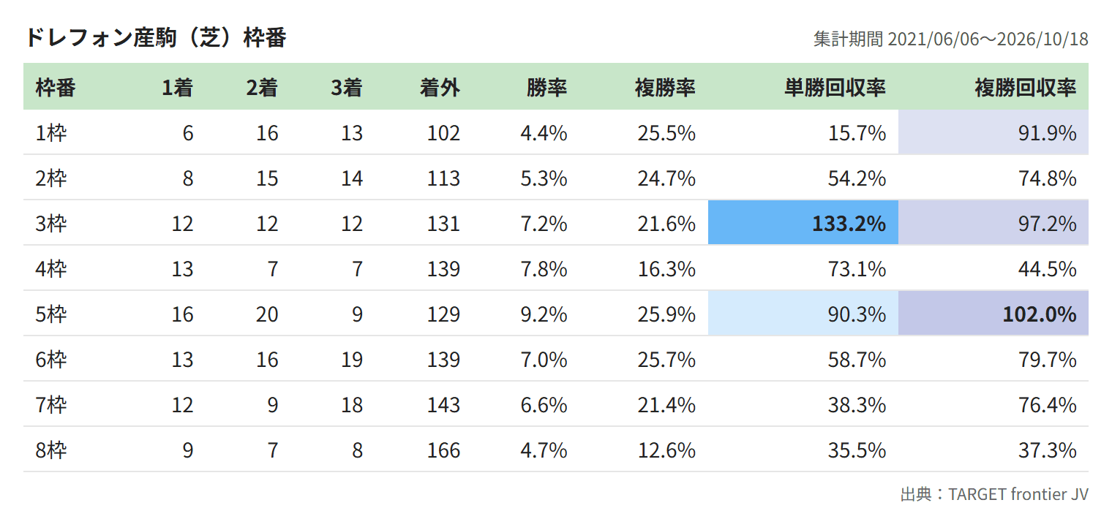Select the 8枠 row label
Image resolution: width=1112 pixels, height=519 pixels.
pyautogui.click(x=51, y=450)
